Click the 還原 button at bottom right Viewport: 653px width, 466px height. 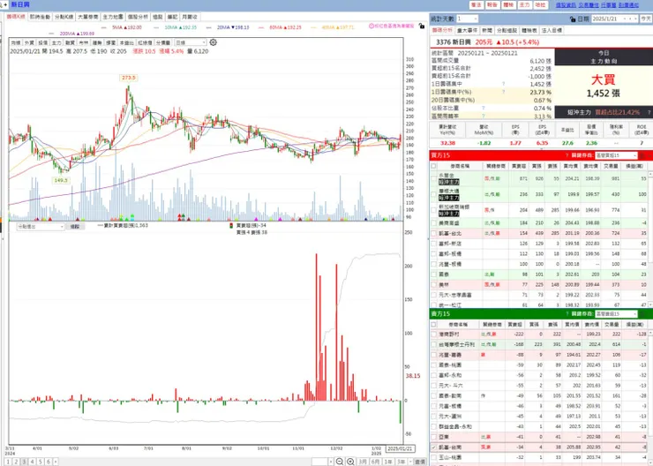coord(420,462)
